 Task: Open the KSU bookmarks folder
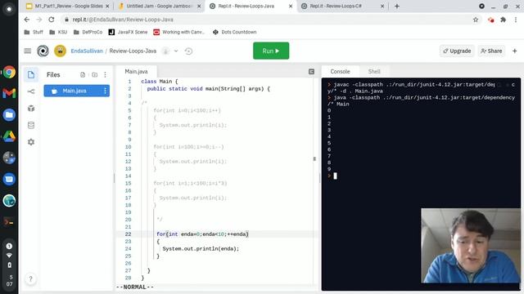[x=58, y=32]
